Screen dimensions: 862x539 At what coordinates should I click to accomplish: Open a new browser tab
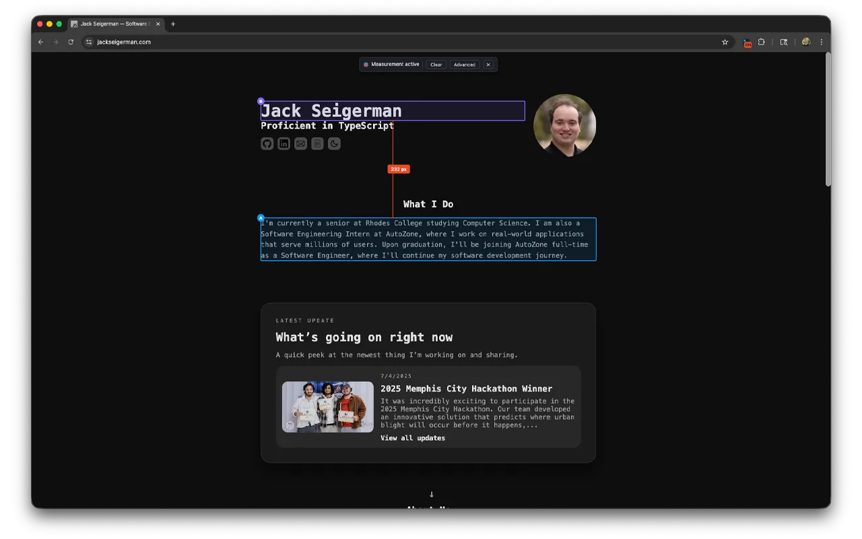[173, 24]
